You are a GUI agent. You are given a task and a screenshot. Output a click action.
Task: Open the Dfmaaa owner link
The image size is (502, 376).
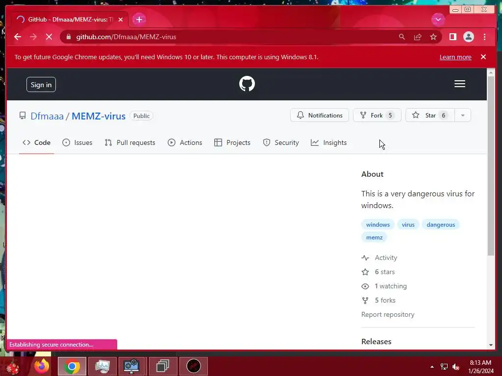coord(47,116)
